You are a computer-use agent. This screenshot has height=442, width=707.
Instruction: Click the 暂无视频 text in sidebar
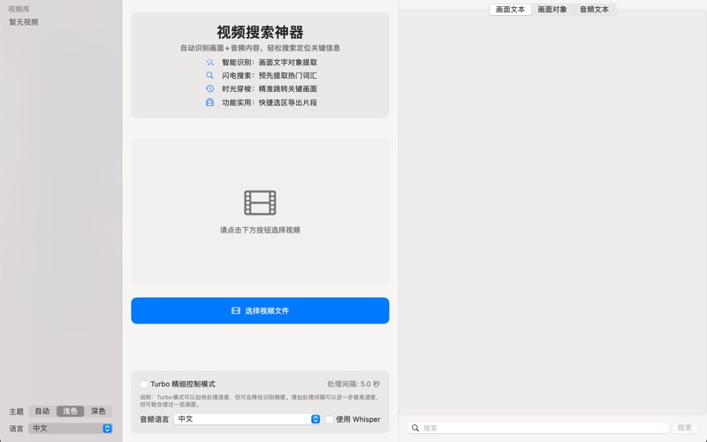tap(24, 22)
